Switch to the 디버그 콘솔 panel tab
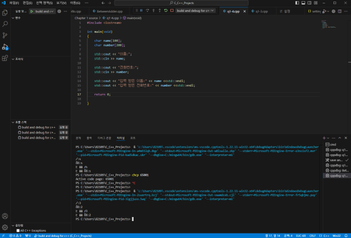The width and height of the screenshot is (351, 238). [104, 138]
